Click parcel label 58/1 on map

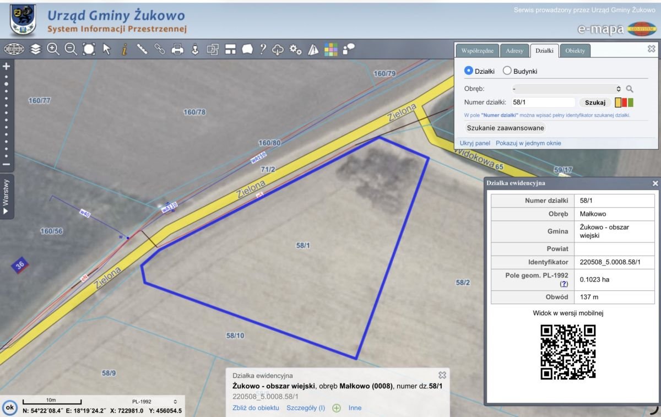pyautogui.click(x=303, y=246)
